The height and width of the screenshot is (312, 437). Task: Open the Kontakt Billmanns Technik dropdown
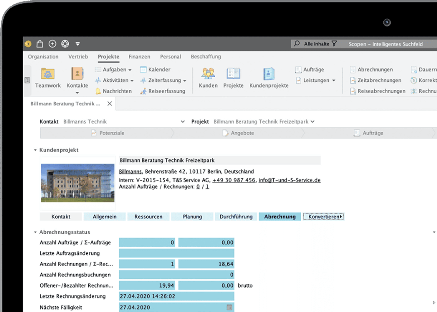tap(183, 122)
